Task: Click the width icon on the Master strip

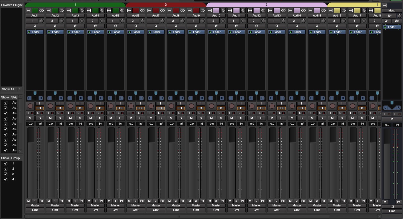Action: click(x=385, y=5)
